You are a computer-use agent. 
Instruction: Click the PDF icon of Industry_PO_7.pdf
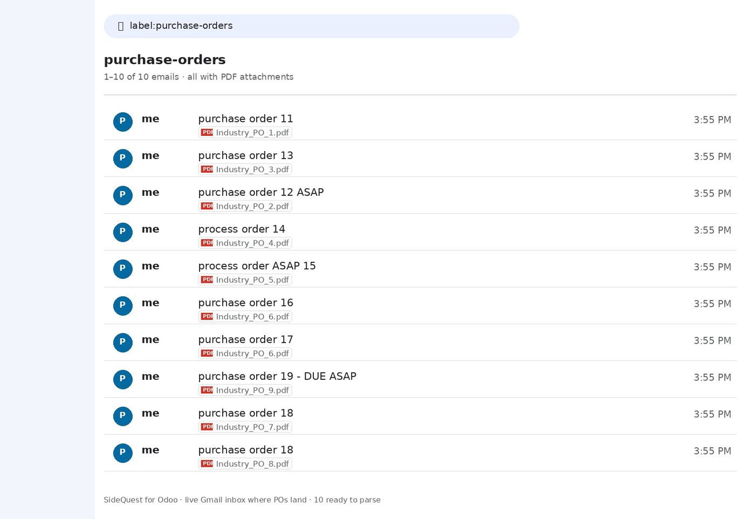(207, 426)
